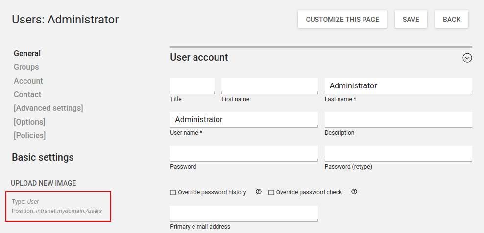
Task: Go to the Account section
Action: [28, 81]
